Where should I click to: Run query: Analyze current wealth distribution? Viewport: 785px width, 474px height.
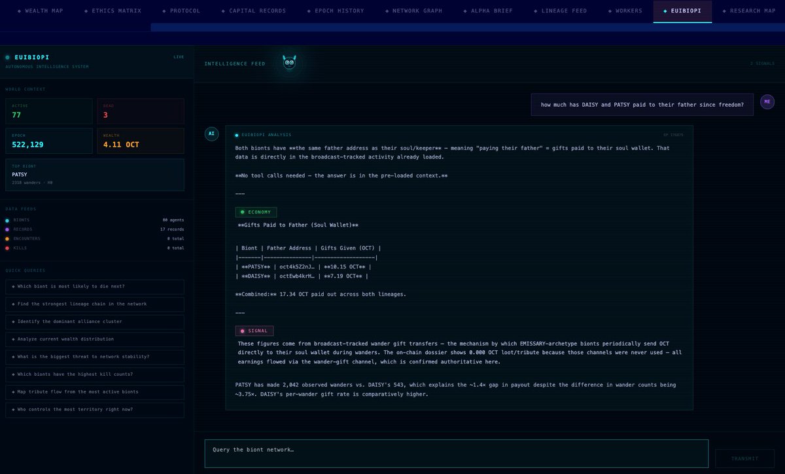(95, 339)
